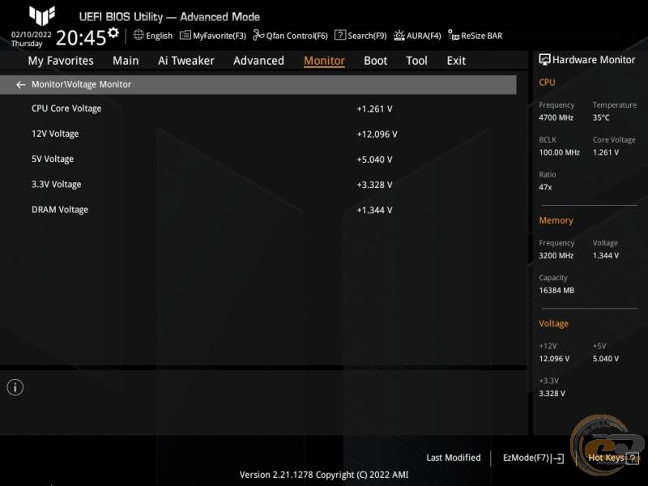
Task: Click the Voltage section heading in sidebar
Action: click(x=553, y=323)
